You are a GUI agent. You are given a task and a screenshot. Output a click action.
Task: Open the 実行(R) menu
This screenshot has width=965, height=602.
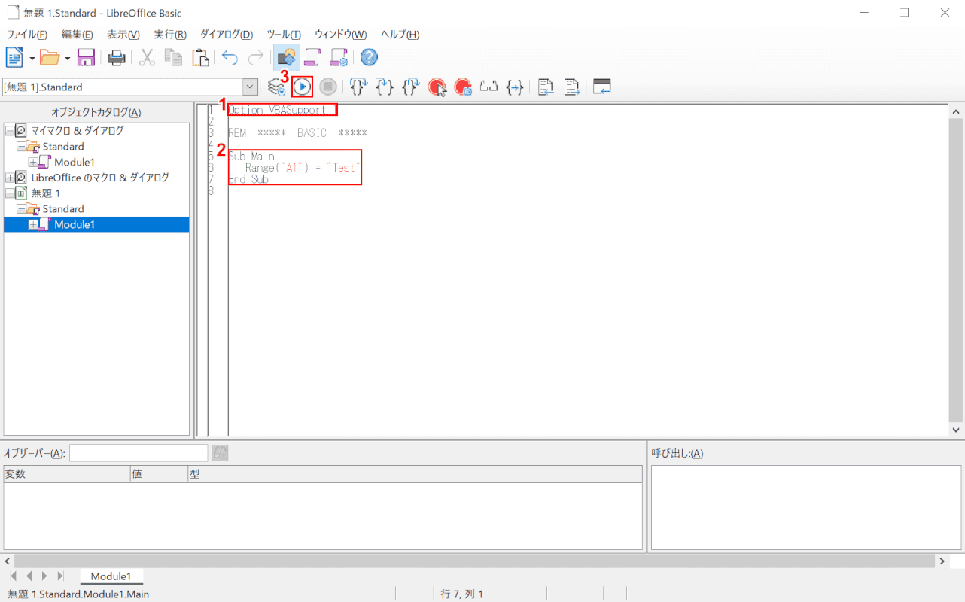tap(170, 35)
